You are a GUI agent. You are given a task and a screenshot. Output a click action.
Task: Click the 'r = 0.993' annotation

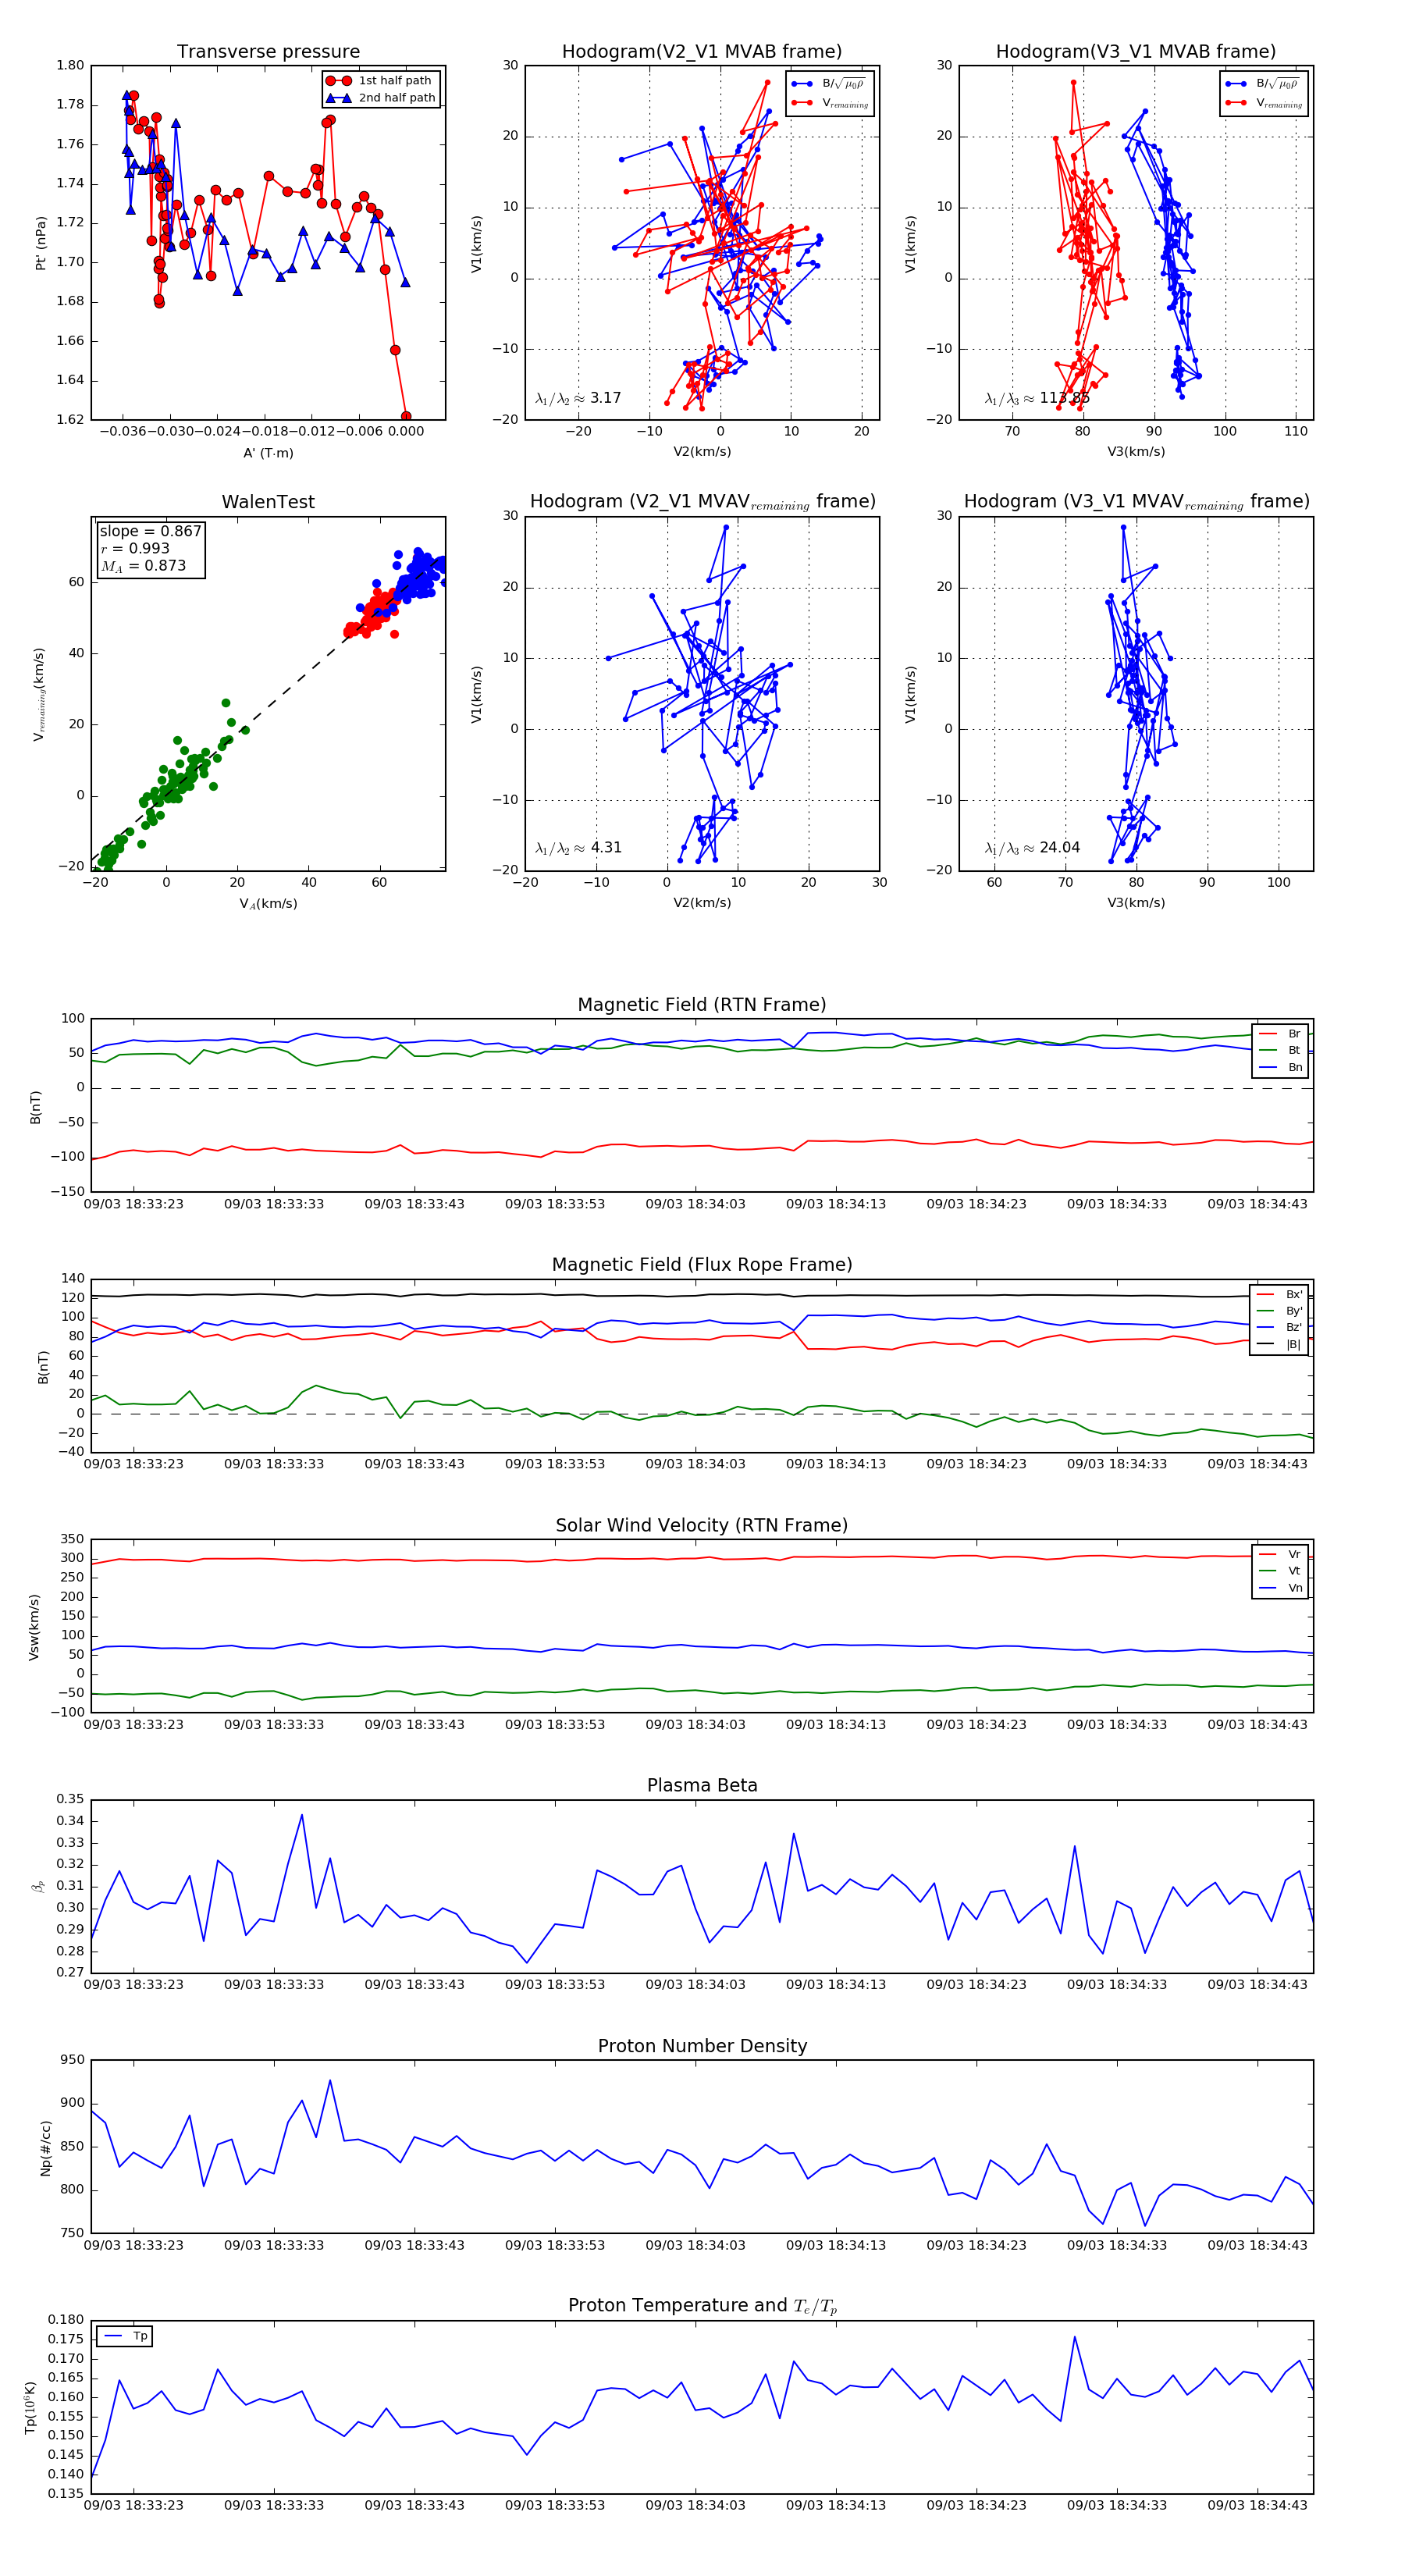[135, 548]
